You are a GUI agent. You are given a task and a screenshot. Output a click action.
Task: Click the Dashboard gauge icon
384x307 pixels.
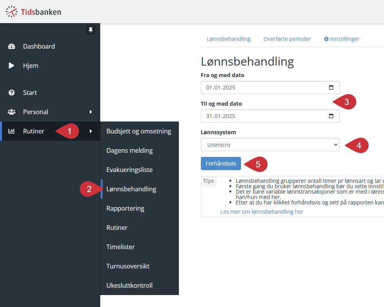(x=12, y=46)
